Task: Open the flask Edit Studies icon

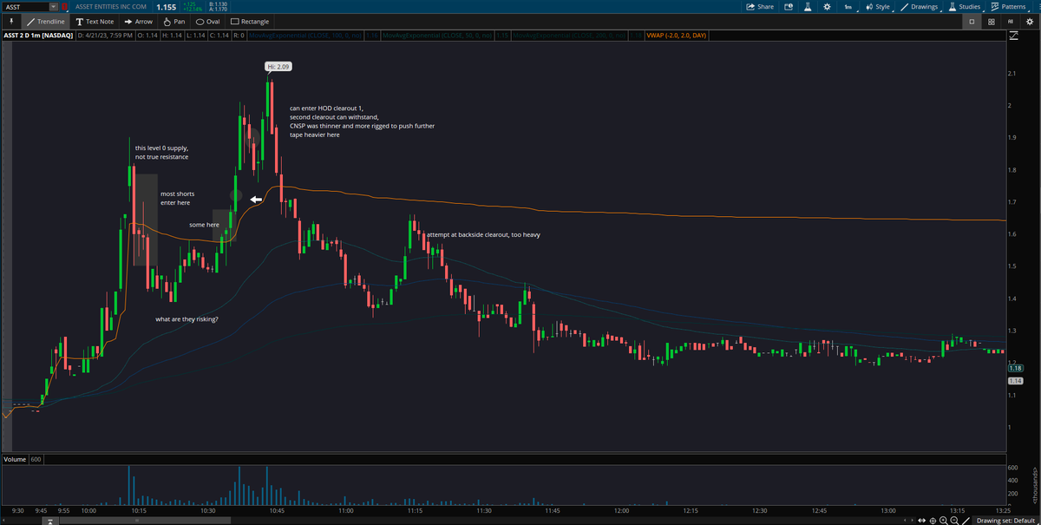Action: point(807,7)
